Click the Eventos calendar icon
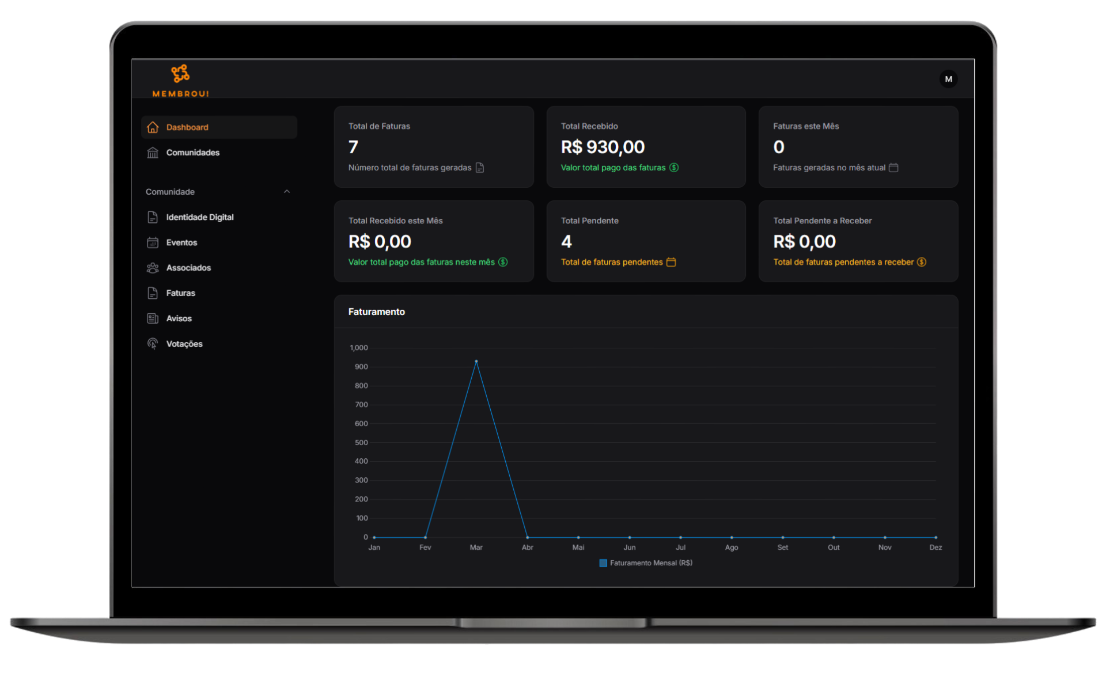This screenshot has width=1106, height=676. (152, 242)
